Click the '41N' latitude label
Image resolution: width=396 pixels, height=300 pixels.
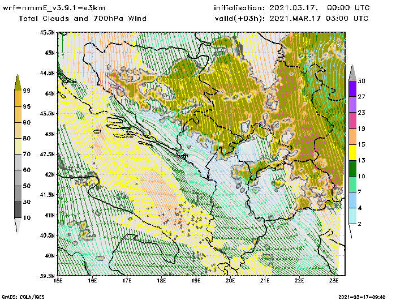50,215
